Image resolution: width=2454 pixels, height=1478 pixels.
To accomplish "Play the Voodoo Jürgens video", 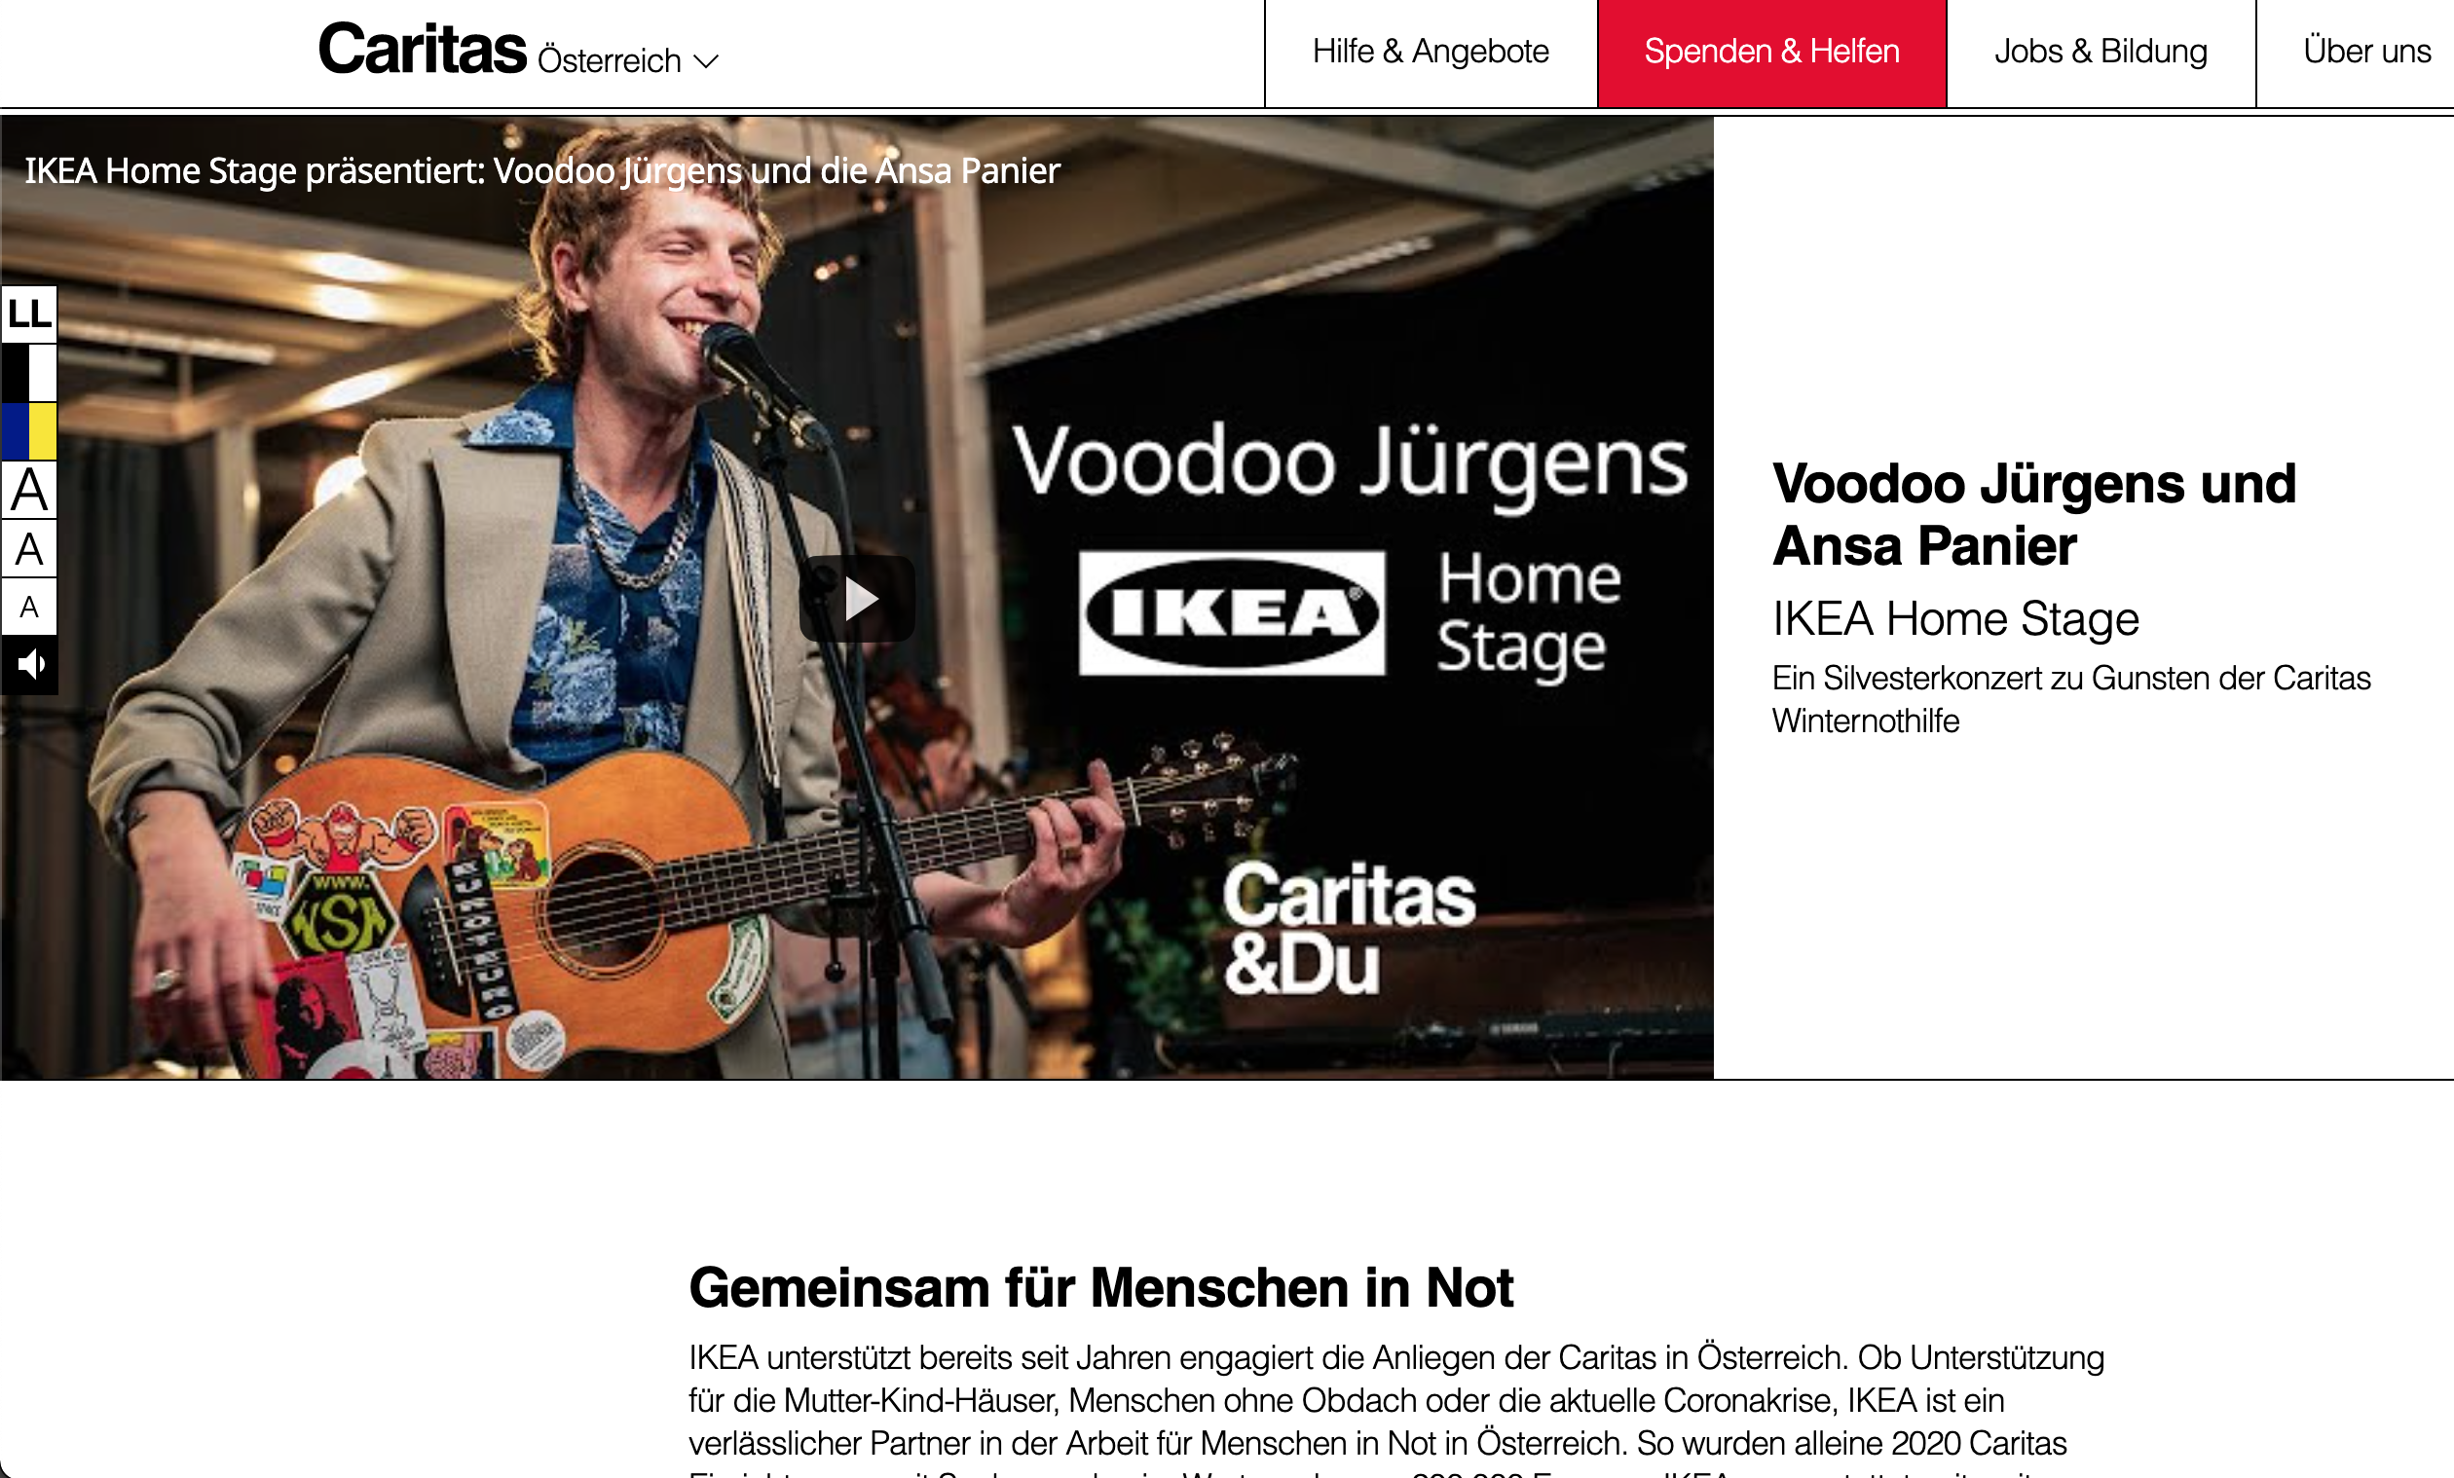I will coord(857,599).
